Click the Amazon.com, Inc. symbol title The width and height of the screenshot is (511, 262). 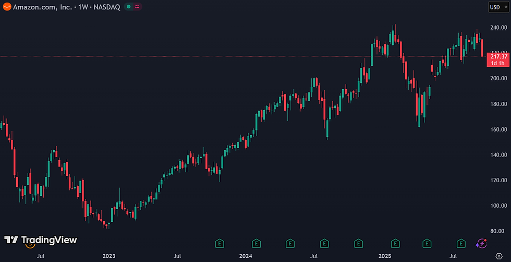point(42,7)
